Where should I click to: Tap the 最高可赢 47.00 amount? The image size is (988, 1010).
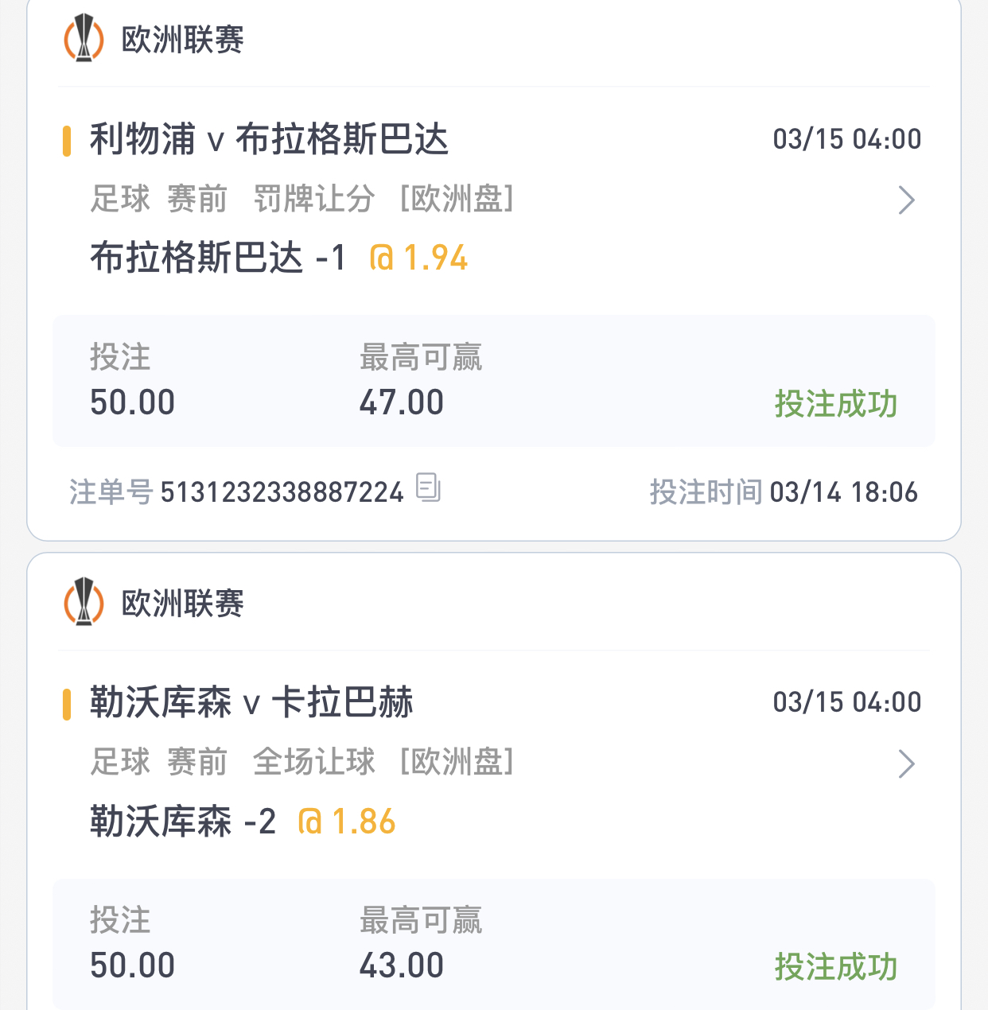pyautogui.click(x=401, y=402)
